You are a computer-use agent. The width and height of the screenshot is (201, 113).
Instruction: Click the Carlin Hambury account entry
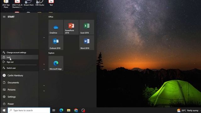pyautogui.click(x=19, y=75)
